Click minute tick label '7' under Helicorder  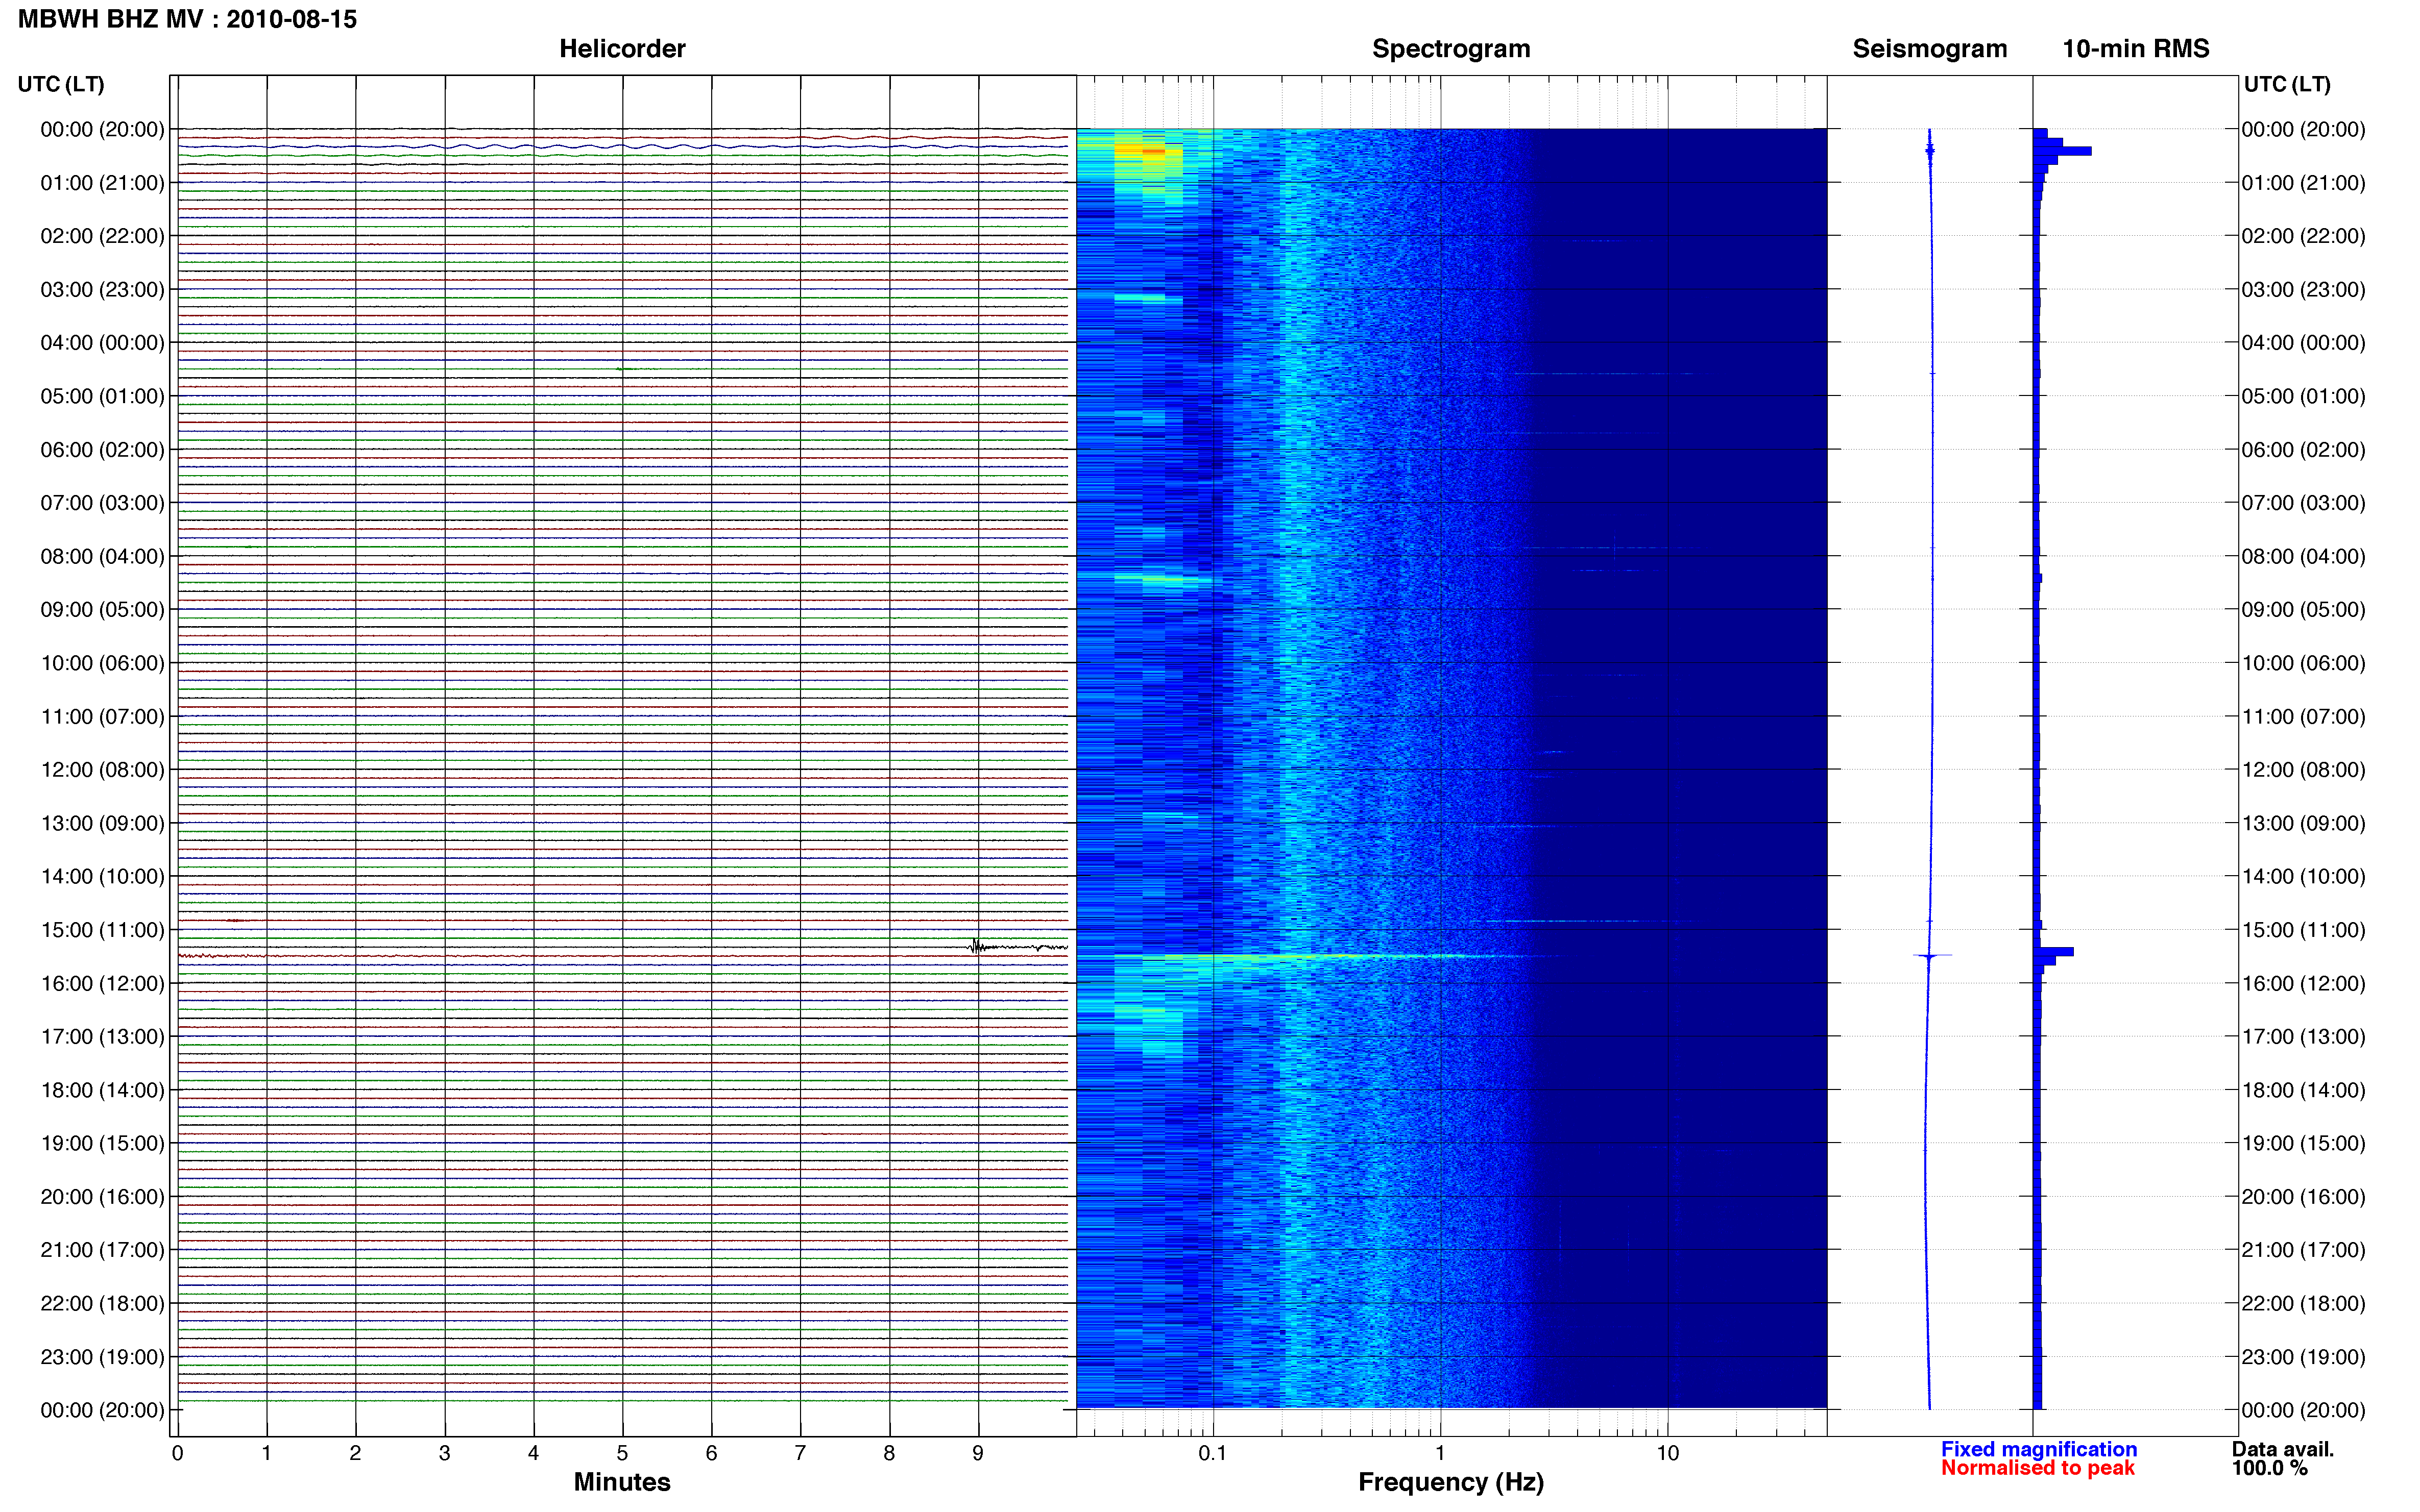coord(801,1454)
